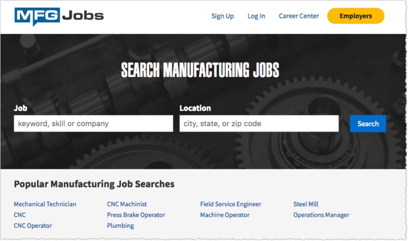Click the Search Manufacturing Jobs heading
The height and width of the screenshot is (241, 408).
pyautogui.click(x=200, y=70)
